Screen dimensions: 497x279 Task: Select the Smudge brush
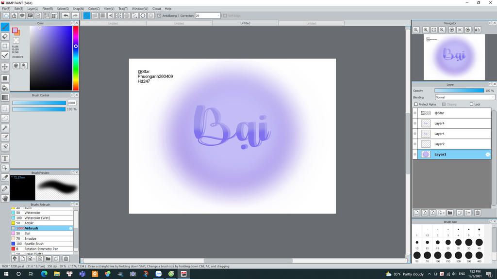pos(42,238)
